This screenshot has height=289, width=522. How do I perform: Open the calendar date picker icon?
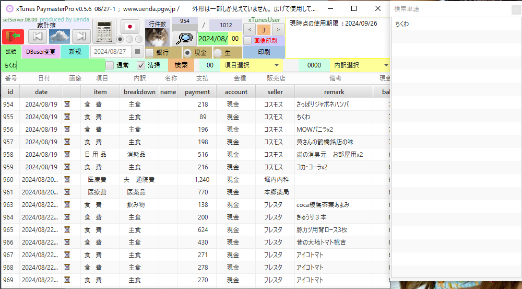click(137, 51)
